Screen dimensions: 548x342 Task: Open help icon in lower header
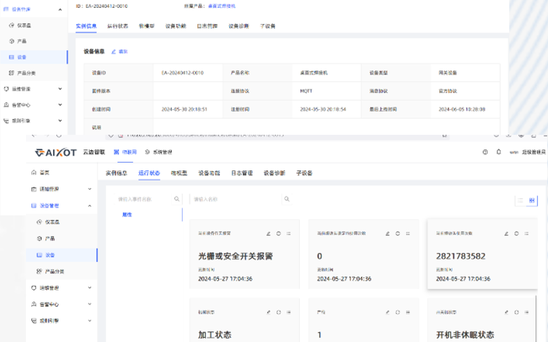pos(485,152)
